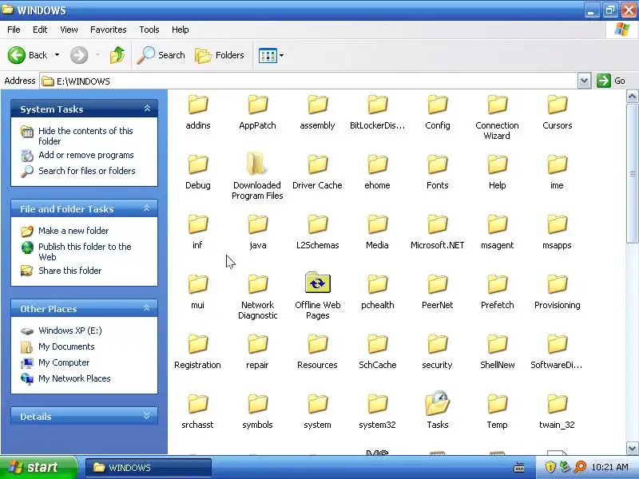This screenshot has height=479, width=639.
Task: Click the Go button
Action: 611,81
